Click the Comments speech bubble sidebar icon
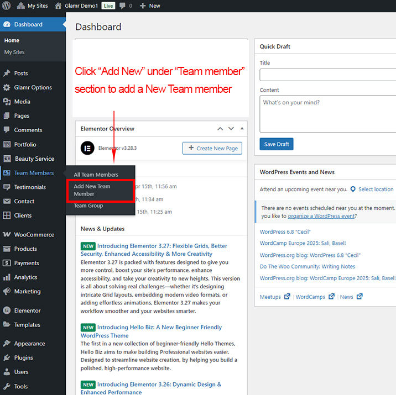Screen dimensions: 396x395 pos(7,130)
